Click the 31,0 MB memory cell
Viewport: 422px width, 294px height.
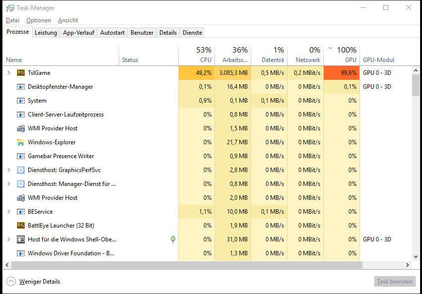233,239
